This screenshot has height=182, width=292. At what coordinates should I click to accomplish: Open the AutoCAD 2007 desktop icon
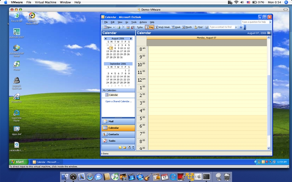16,33
